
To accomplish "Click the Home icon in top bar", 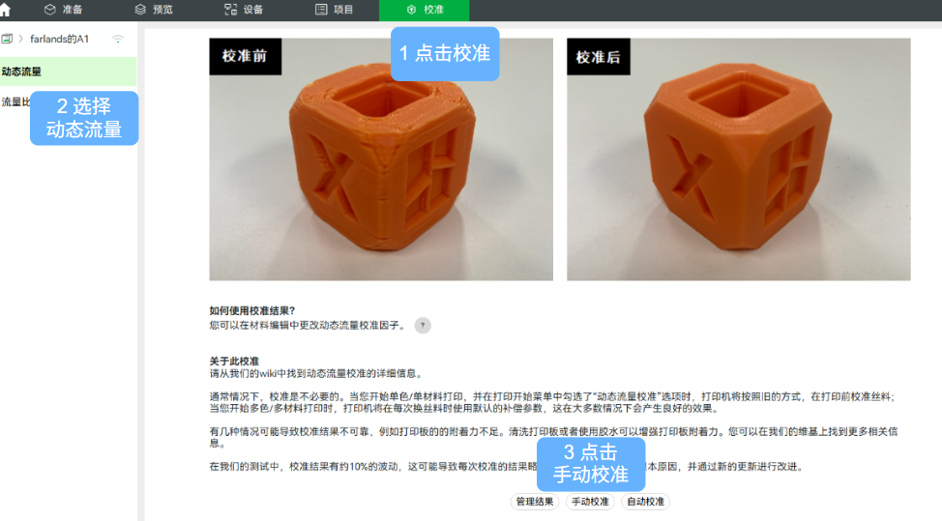I will click(5, 10).
